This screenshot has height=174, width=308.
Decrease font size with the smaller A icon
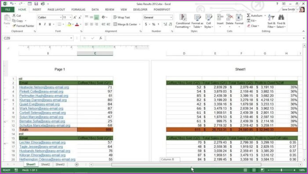(x=80, y=18)
